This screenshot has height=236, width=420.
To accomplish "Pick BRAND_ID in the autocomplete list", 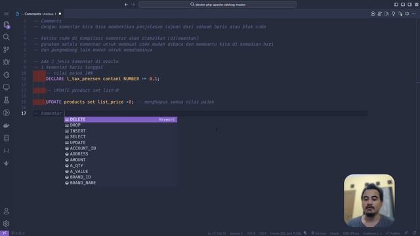I will [x=121, y=177].
